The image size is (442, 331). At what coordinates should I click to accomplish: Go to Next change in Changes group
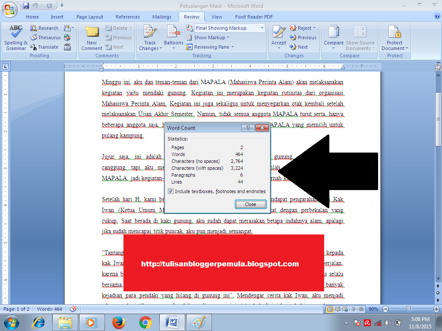(x=299, y=47)
